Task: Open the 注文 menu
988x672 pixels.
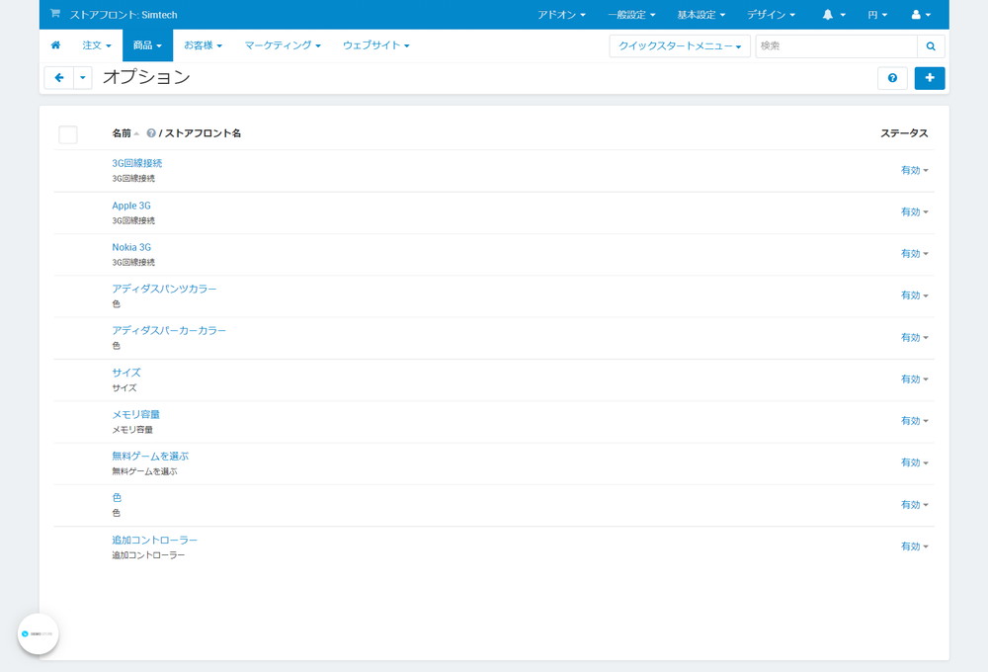Action: [97, 45]
